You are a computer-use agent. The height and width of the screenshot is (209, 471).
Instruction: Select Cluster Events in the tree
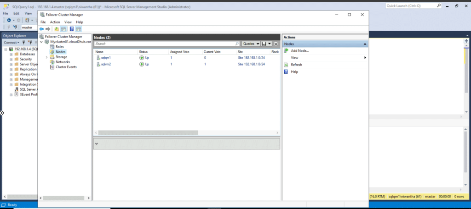(x=66, y=67)
